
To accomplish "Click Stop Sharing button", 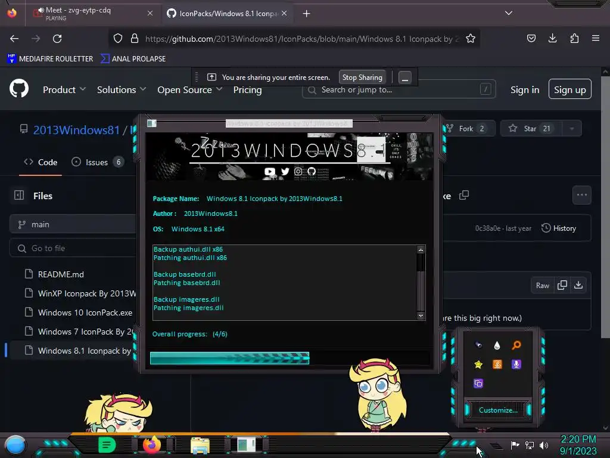I will (x=362, y=77).
